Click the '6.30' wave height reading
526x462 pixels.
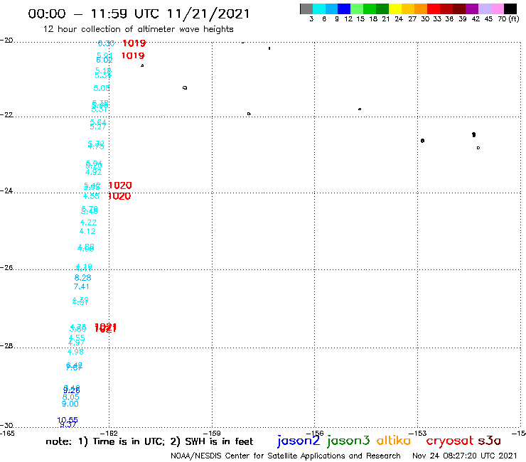(x=107, y=43)
